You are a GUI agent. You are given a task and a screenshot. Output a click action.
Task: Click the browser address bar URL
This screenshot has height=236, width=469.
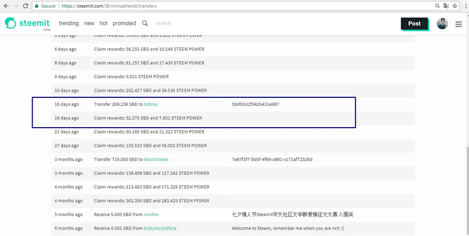tap(110, 6)
